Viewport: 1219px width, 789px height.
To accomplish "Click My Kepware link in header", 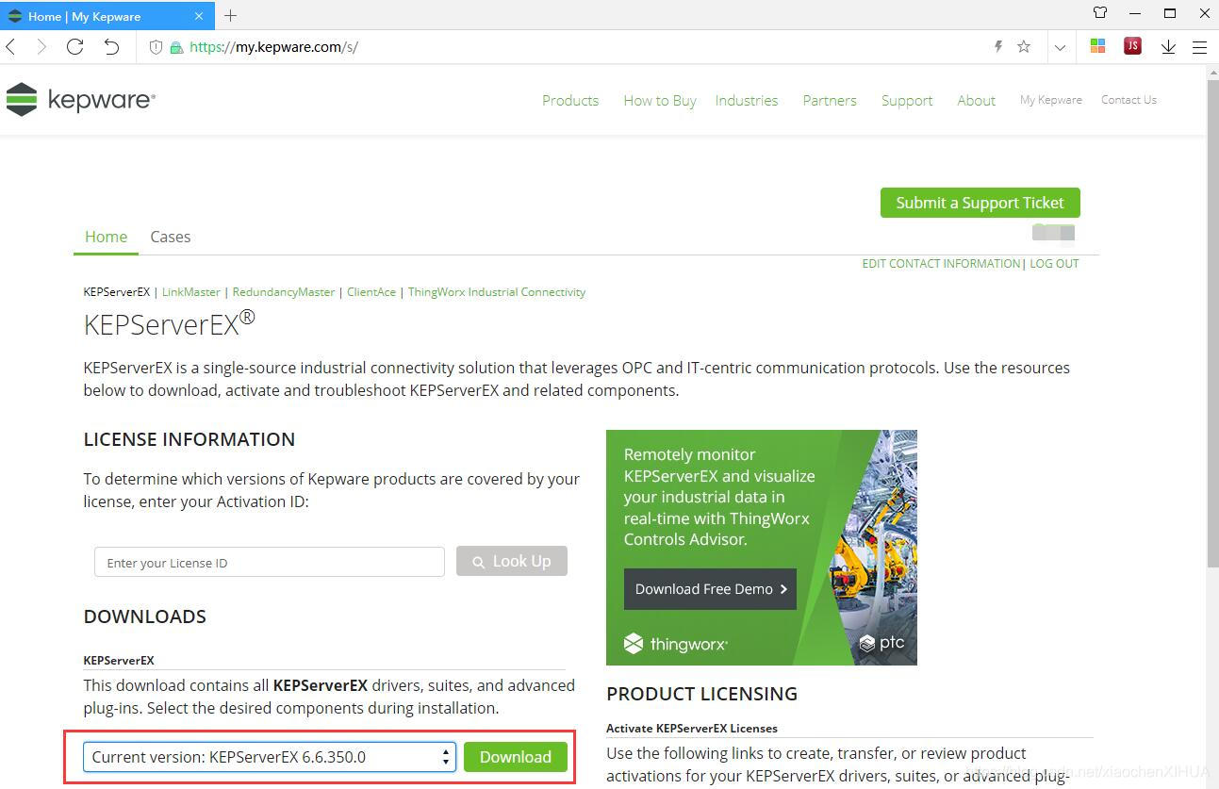I will point(1051,100).
